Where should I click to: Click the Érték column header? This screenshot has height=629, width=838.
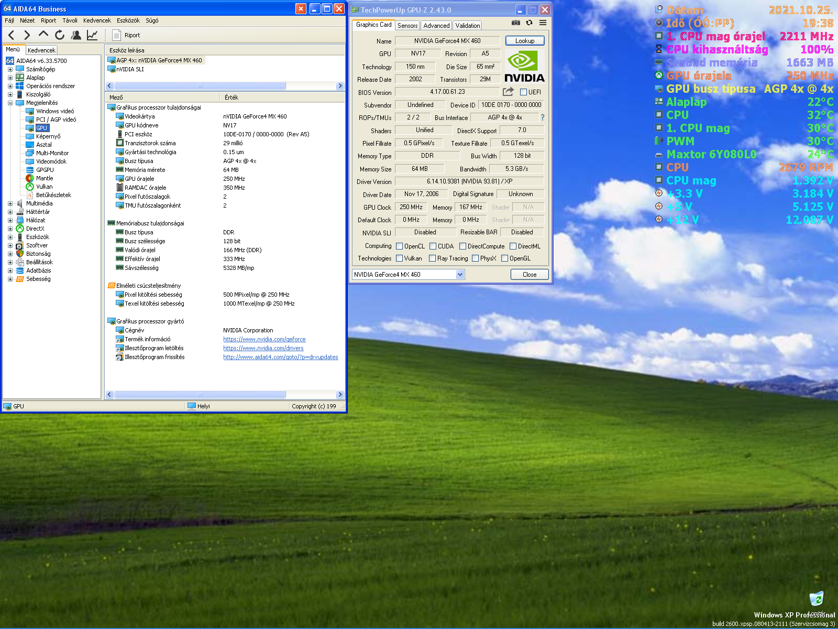click(x=282, y=97)
